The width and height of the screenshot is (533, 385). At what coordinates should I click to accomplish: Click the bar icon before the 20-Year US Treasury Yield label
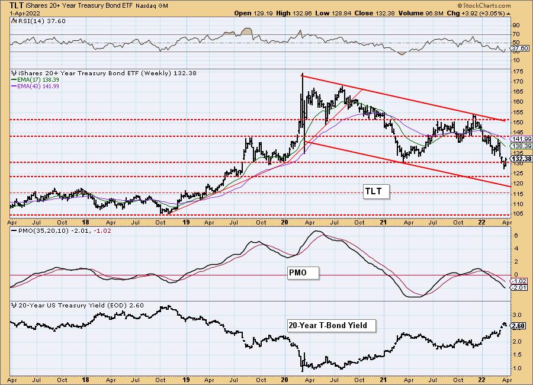[x=14, y=306]
